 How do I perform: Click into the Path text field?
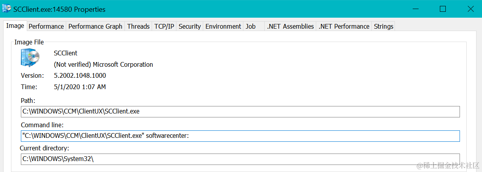coord(240,112)
